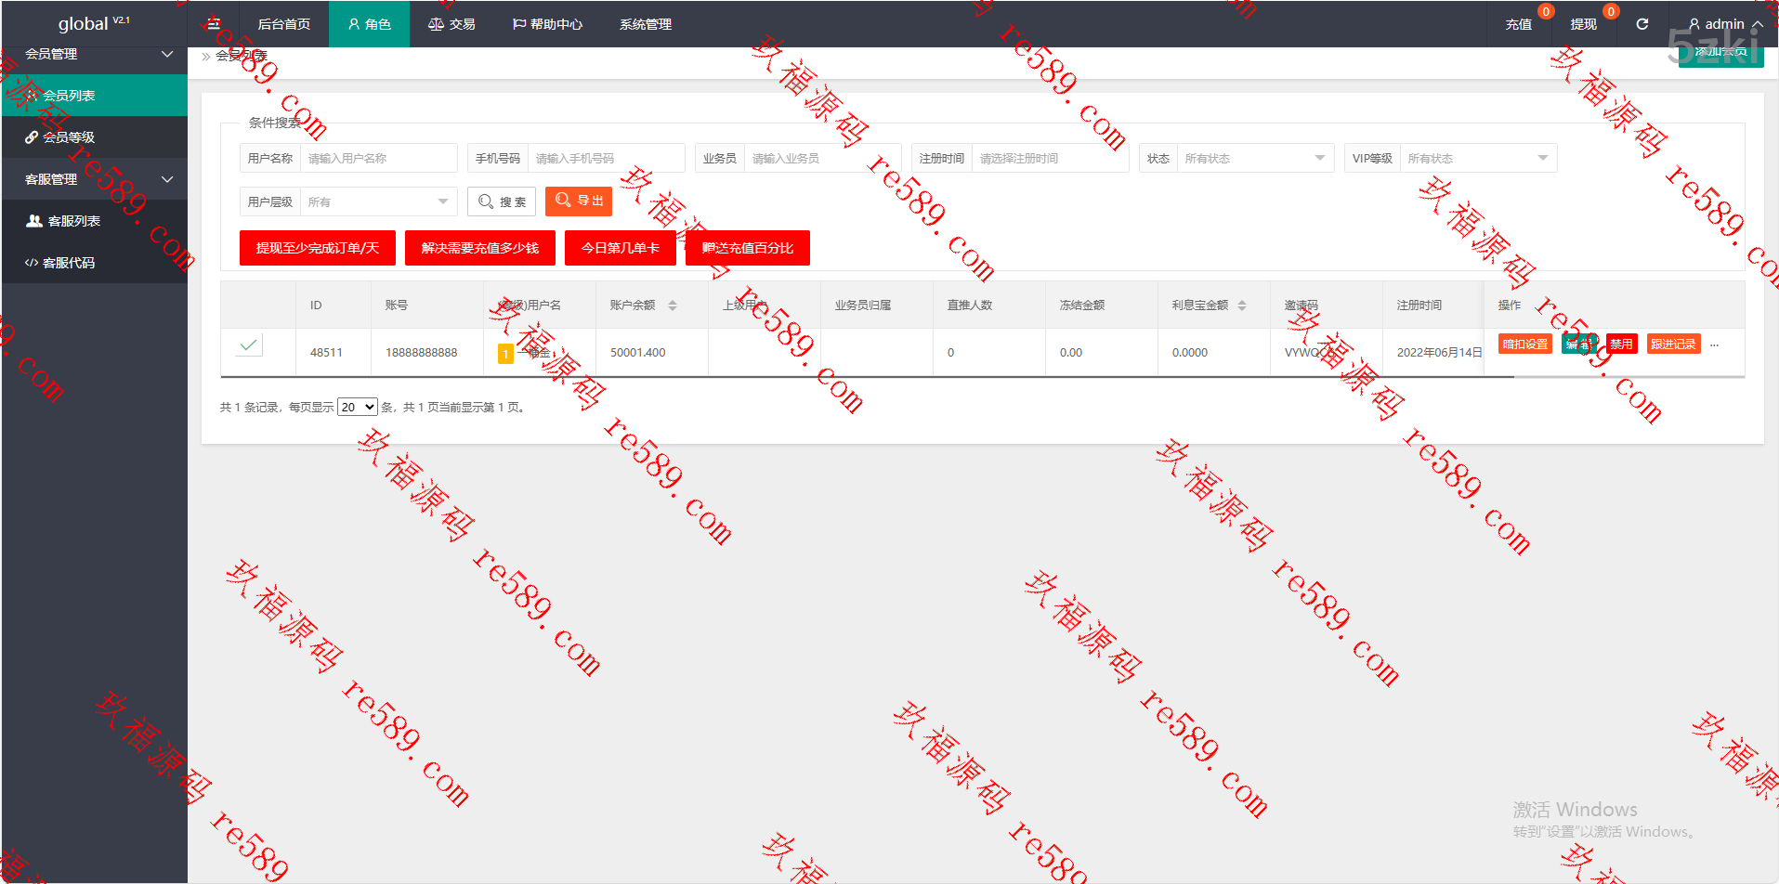Screen dimensions: 1779x884
Task: Click the sidebar collapse hamburger icon
Action: tap(214, 24)
